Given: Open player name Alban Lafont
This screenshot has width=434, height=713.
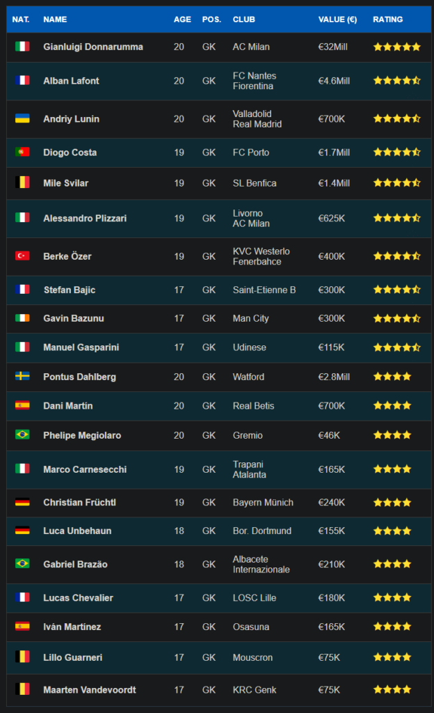Looking at the screenshot, I should (71, 81).
